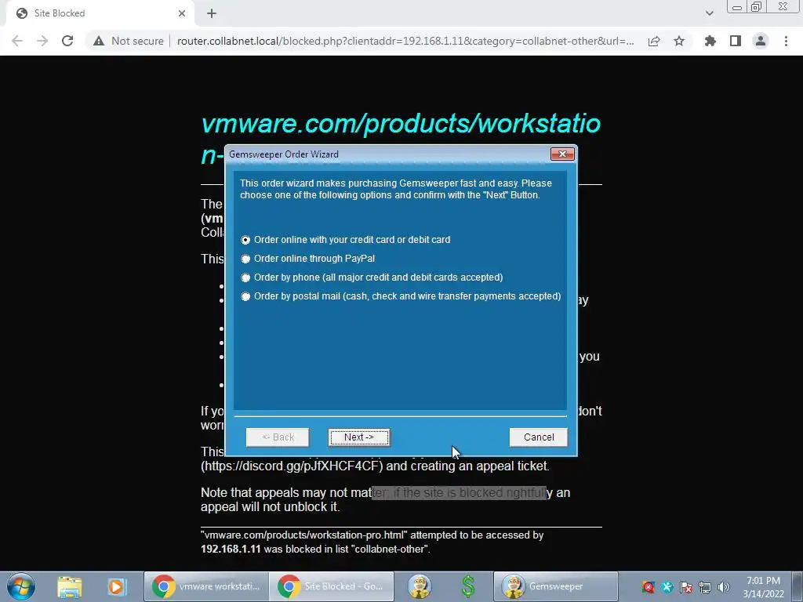Open volume speaker tray icon
This screenshot has height=602, width=803.
724,587
